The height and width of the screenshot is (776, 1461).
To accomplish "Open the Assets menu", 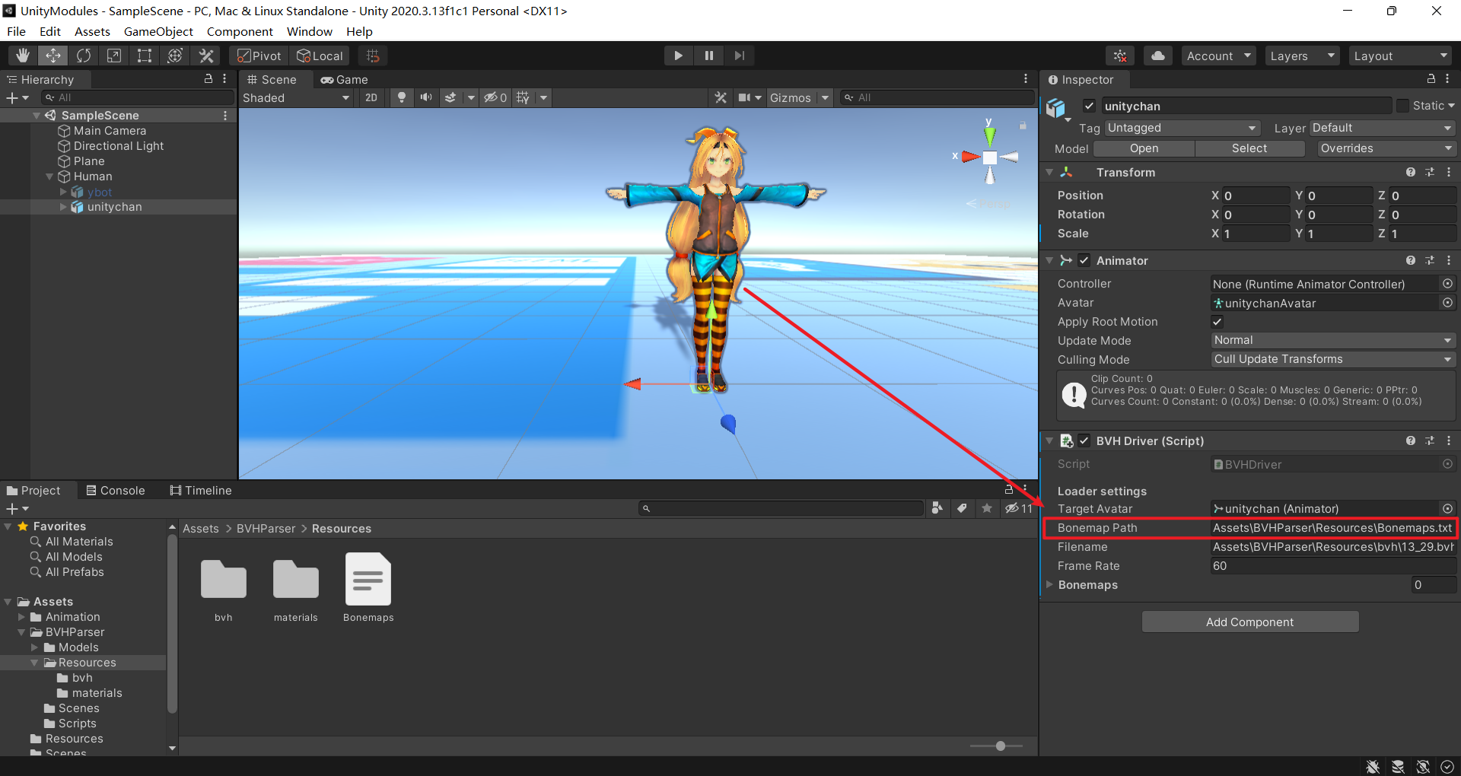I will pyautogui.click(x=92, y=31).
